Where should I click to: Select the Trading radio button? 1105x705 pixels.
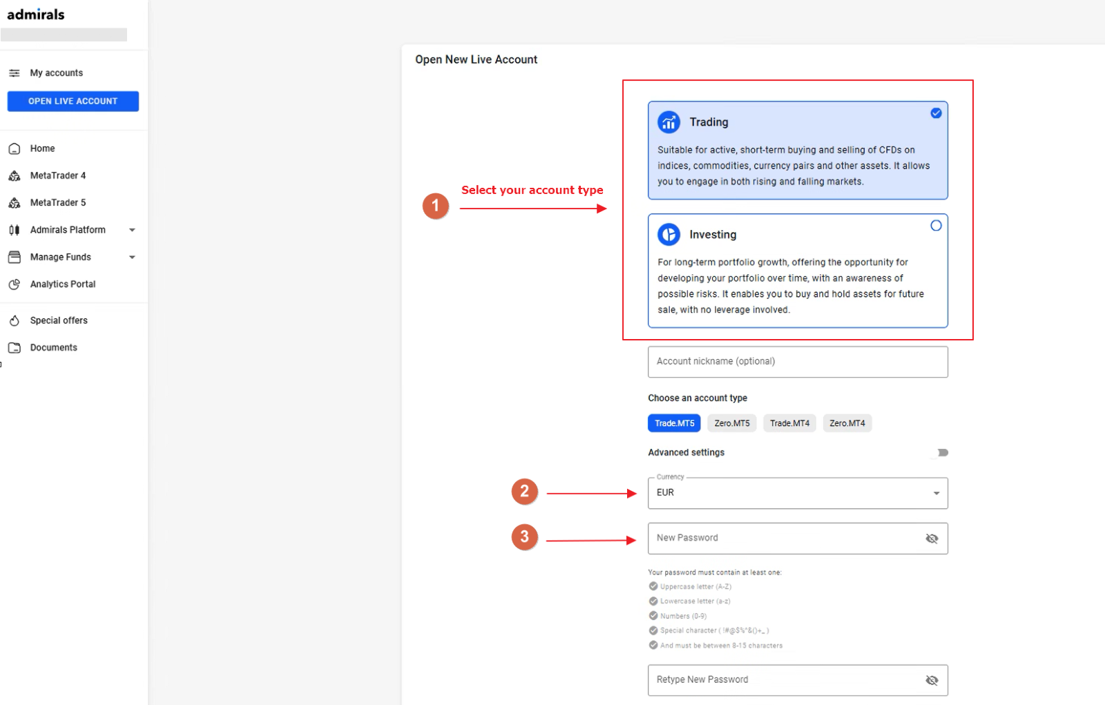tap(936, 113)
